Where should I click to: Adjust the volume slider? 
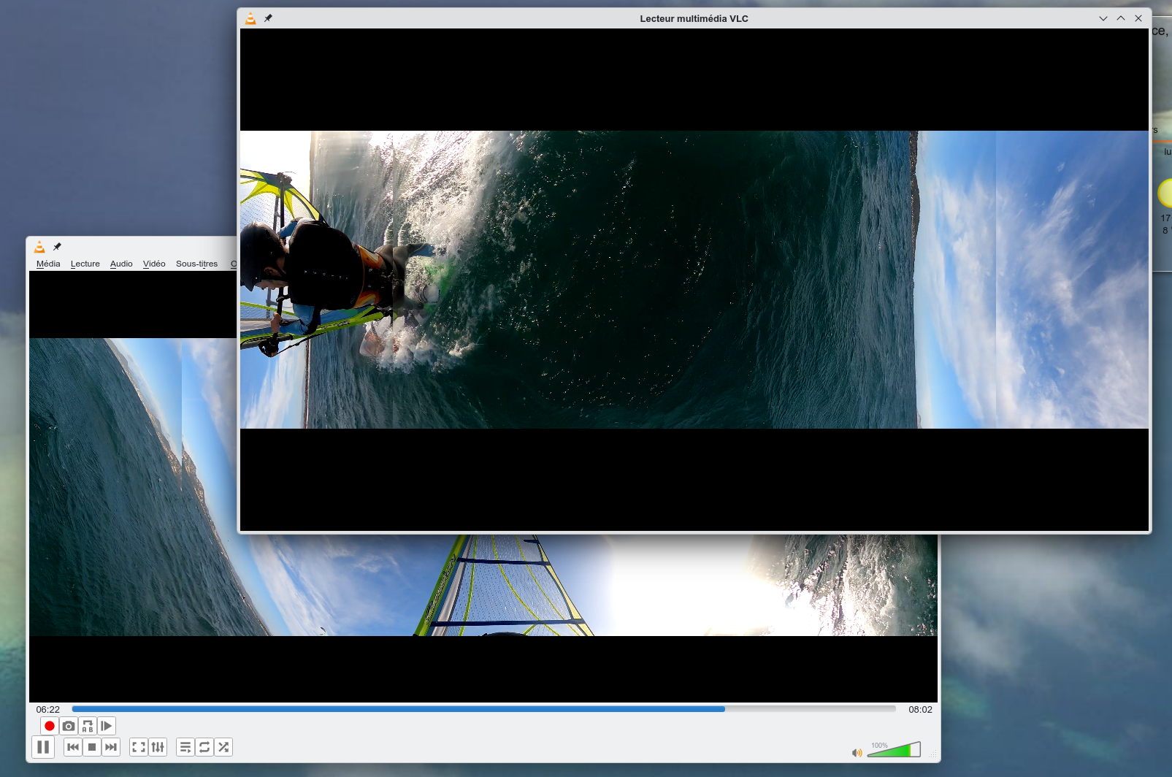[x=895, y=749]
